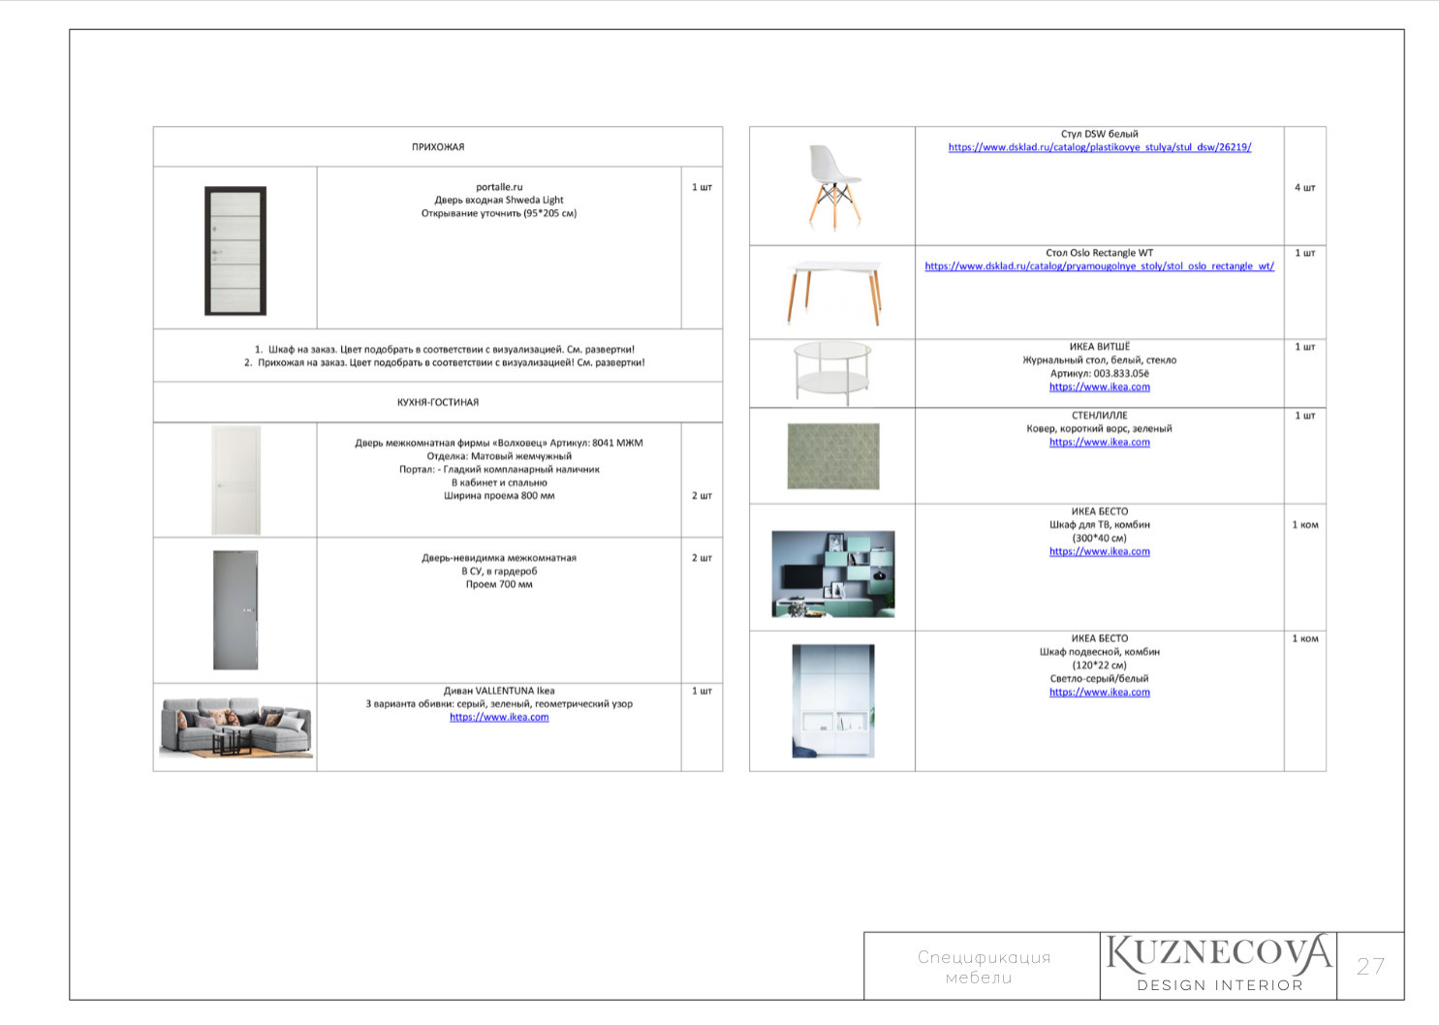Select the БЕСТО TV wall cabinet photo
Image resolution: width=1439 pixels, height=1025 pixels.
(x=833, y=574)
